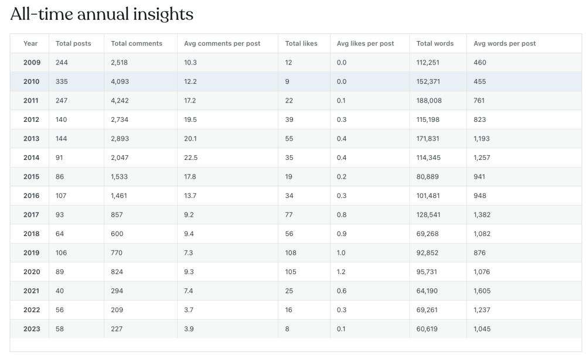The image size is (586, 355).
Task: Click the "All-time annual insights" heading
Action: (x=102, y=14)
